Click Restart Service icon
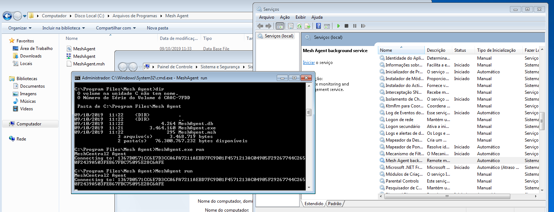 coord(363,26)
